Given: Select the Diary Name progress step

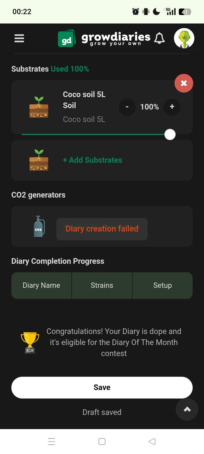Looking at the screenshot, I should [41, 285].
